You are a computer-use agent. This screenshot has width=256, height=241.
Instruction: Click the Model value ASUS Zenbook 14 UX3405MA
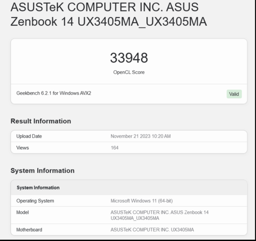pos(160,215)
